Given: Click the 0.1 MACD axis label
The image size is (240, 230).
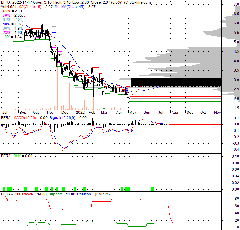Looking at the screenshot, I should [x=237, y=118].
